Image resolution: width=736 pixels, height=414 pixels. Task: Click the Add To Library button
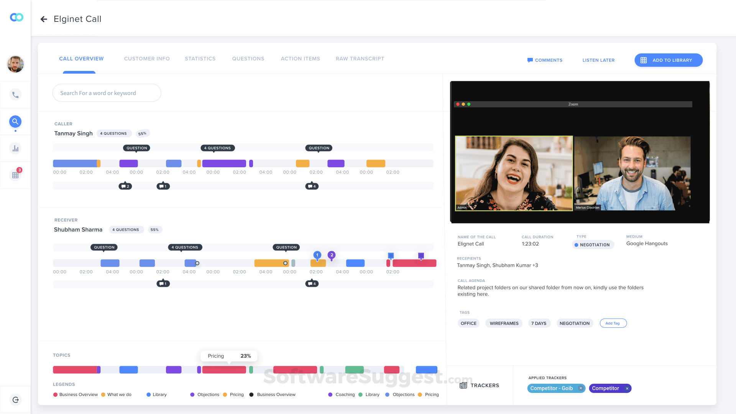pos(668,60)
